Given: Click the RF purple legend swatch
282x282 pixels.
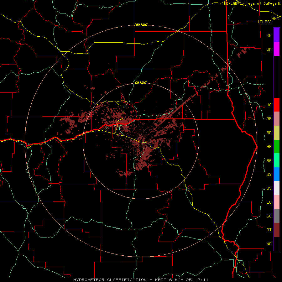Looking at the screenshot, I should (x=277, y=35).
